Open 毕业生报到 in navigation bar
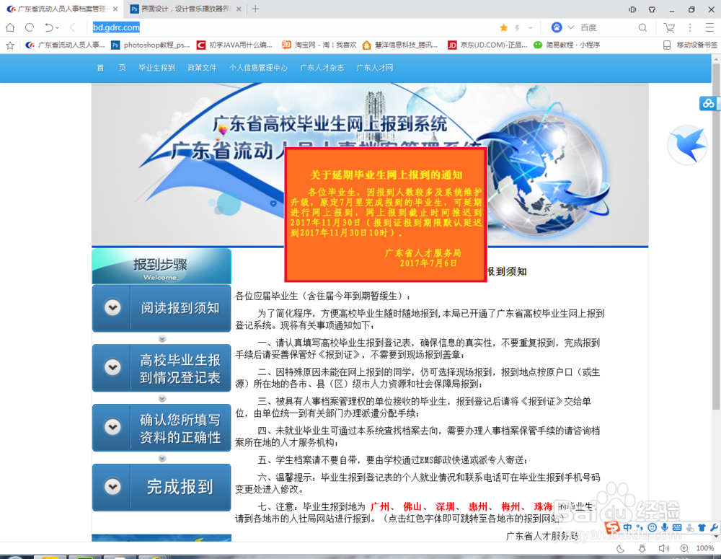The width and height of the screenshot is (721, 559). coord(156,68)
